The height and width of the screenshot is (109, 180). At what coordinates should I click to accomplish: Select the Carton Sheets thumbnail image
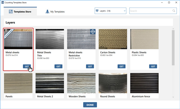coord(113,39)
